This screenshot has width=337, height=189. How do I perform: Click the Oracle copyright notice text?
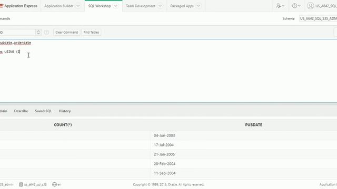click(168, 184)
